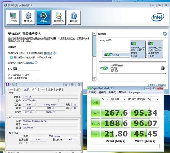Select the internal system disk 149 GB icon
The width and height of the screenshot is (170, 153).
[x=105, y=68]
